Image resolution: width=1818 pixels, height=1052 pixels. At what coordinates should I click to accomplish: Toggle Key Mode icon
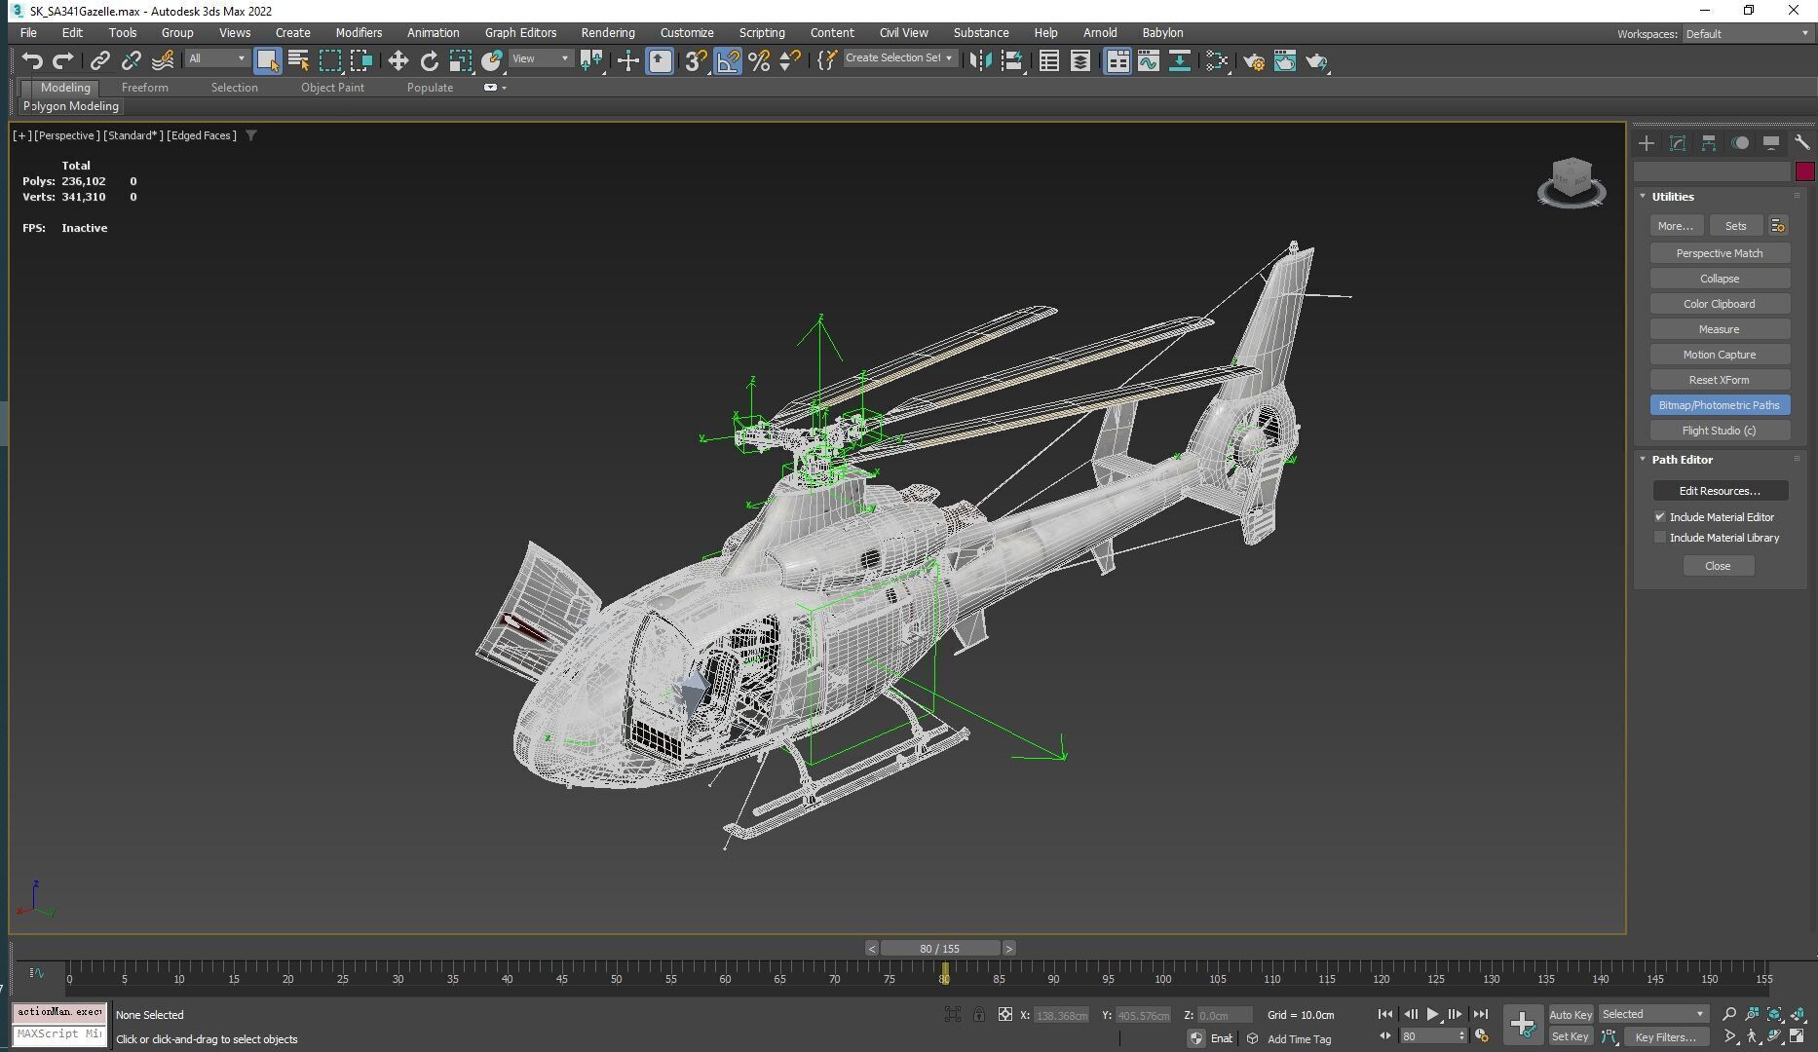(x=1385, y=1036)
